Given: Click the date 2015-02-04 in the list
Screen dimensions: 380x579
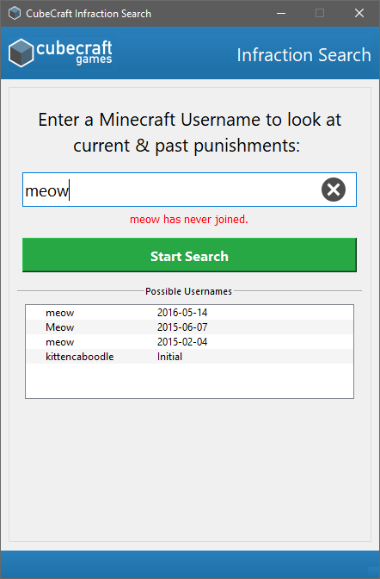Looking at the screenshot, I should (182, 342).
